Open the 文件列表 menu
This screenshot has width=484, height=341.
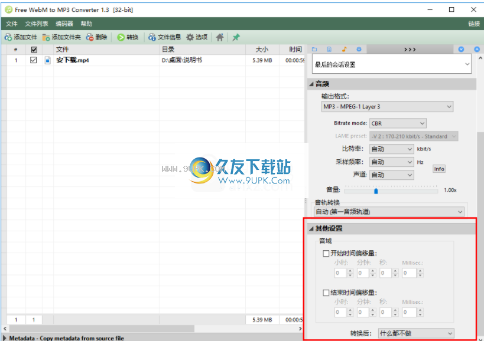pyautogui.click(x=37, y=24)
